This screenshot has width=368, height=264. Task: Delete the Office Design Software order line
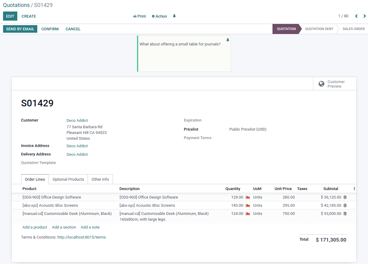tap(345, 197)
